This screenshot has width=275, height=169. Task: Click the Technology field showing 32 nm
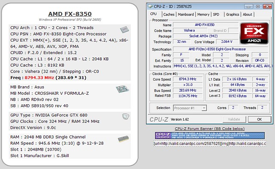click(182, 42)
